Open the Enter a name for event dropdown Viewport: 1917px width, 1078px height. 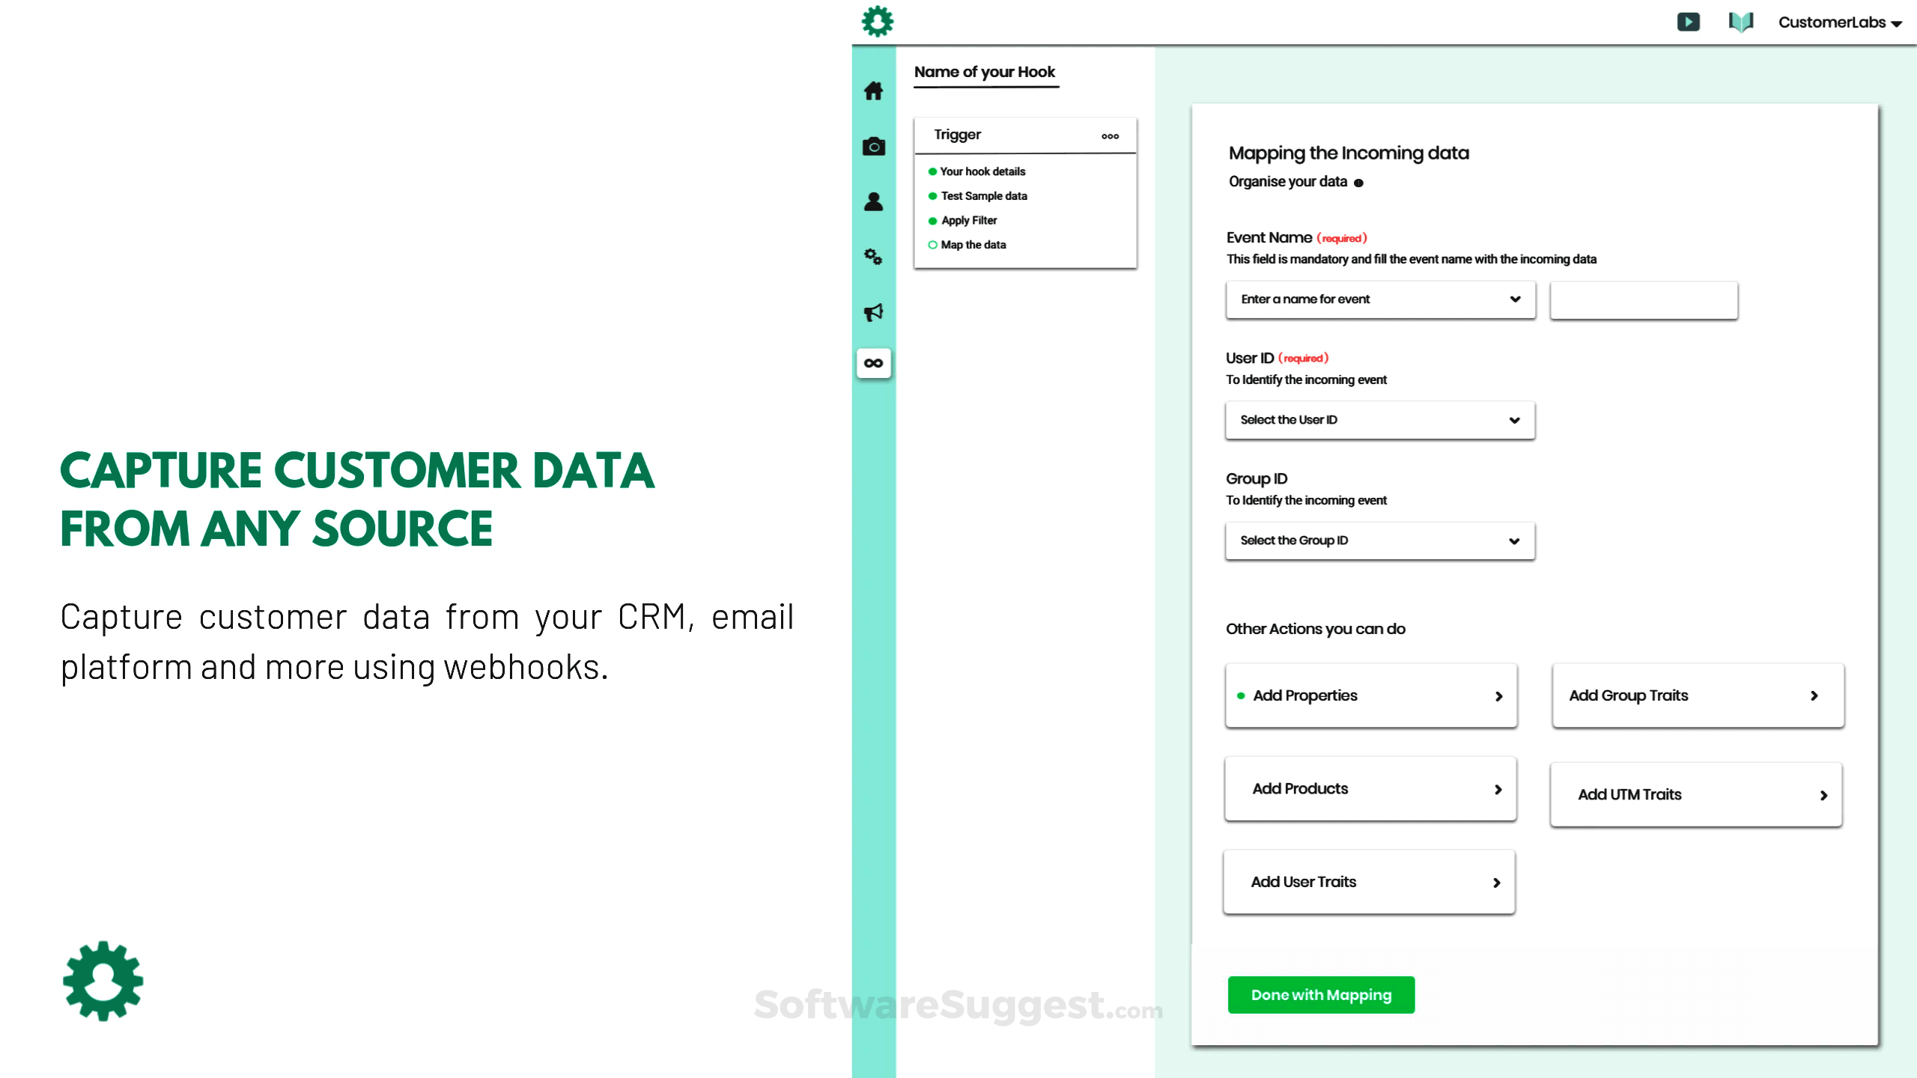[x=1379, y=299]
